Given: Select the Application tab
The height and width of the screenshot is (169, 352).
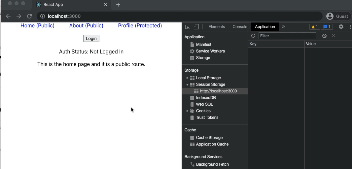Looking at the screenshot, I should (x=265, y=27).
